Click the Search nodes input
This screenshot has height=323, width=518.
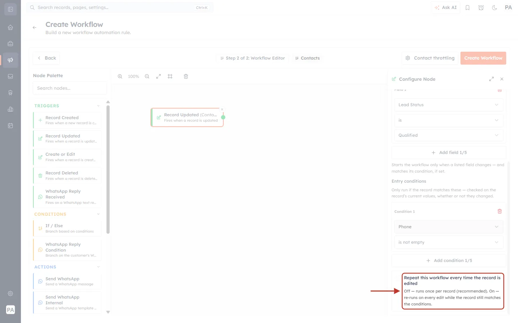click(x=70, y=88)
